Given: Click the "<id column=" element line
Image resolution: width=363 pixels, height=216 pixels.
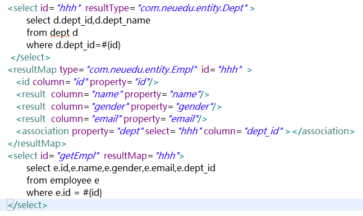Looking at the screenshot, I should 88,82.
